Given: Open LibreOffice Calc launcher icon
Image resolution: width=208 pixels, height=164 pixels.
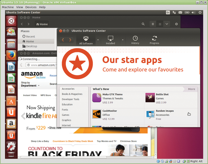Looking at the screenshot, I should 11,78.
